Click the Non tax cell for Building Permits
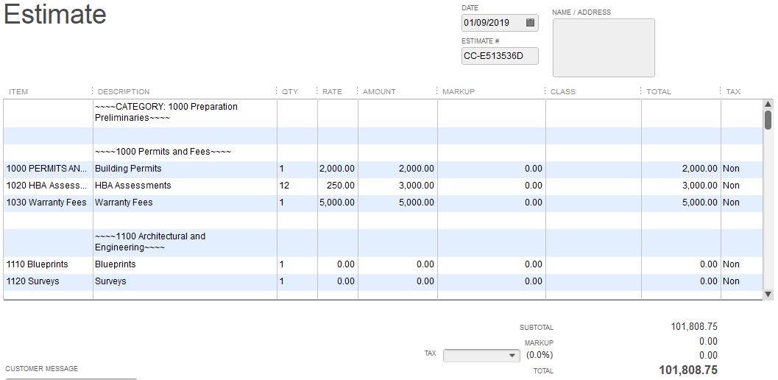Image resolution: width=778 pixels, height=380 pixels. pos(742,169)
